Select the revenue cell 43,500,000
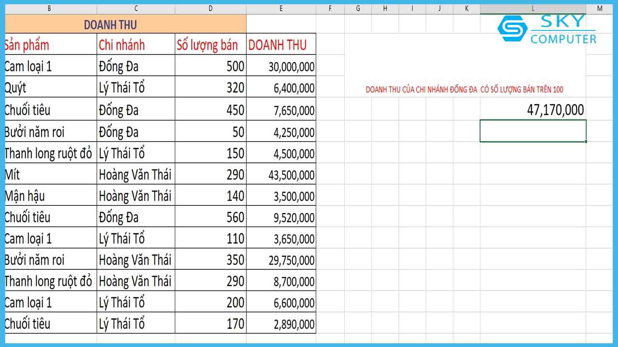Image resolution: width=618 pixels, height=347 pixels. click(281, 174)
